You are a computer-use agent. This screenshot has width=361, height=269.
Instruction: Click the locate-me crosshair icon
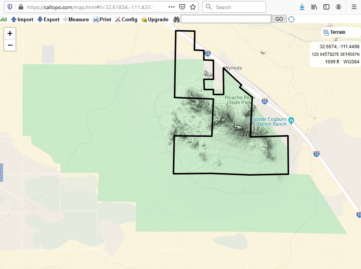(291, 19)
